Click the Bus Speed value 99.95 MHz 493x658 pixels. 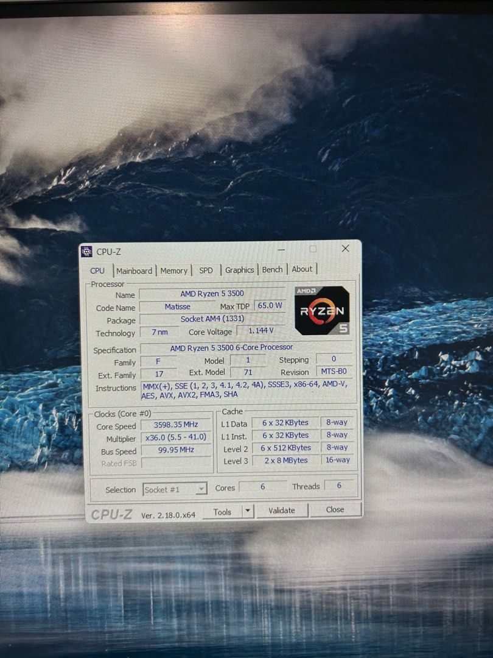[x=176, y=450]
